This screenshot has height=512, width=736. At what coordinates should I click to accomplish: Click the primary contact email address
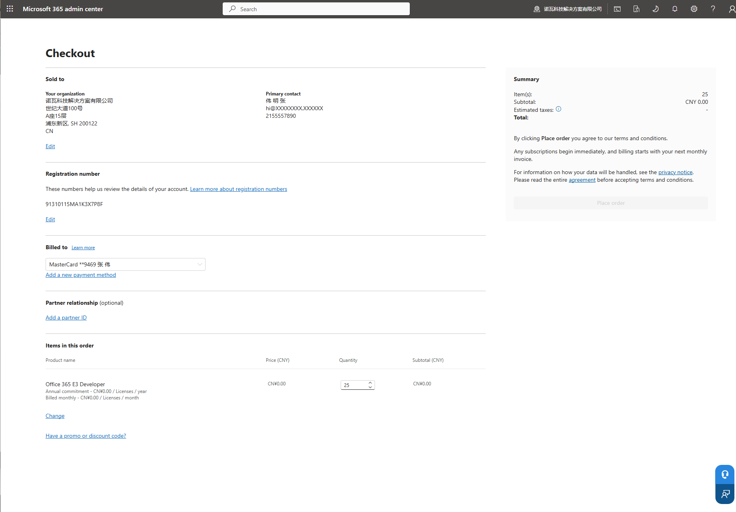click(295, 108)
